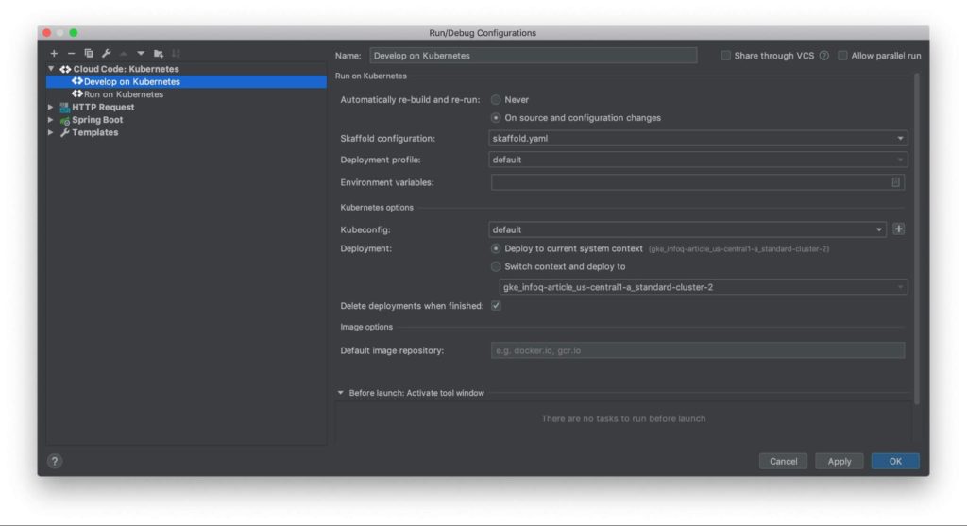
Task: Click the Templates wrench icon
Action: (x=65, y=132)
